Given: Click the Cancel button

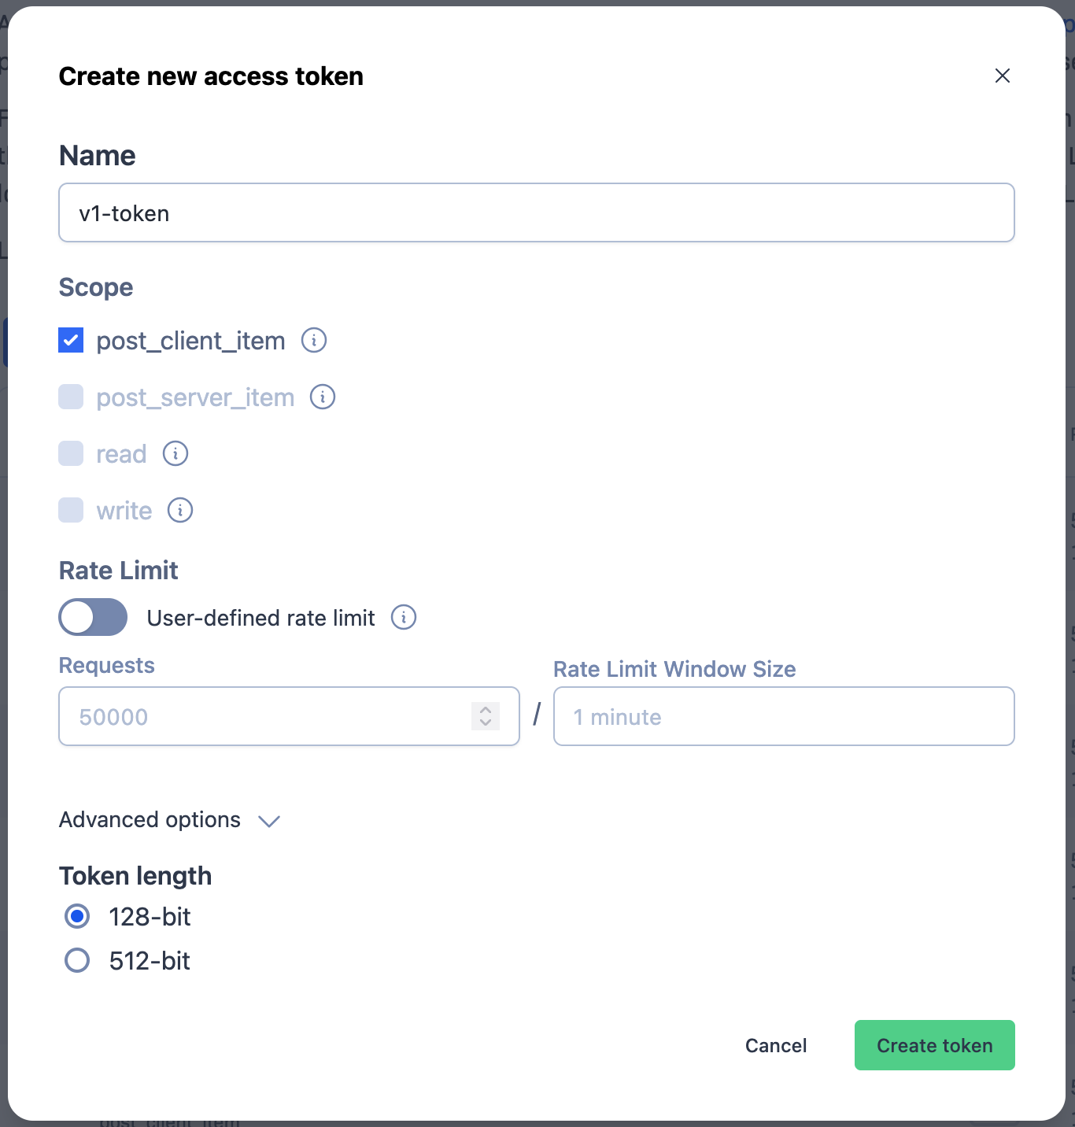Looking at the screenshot, I should point(776,1045).
